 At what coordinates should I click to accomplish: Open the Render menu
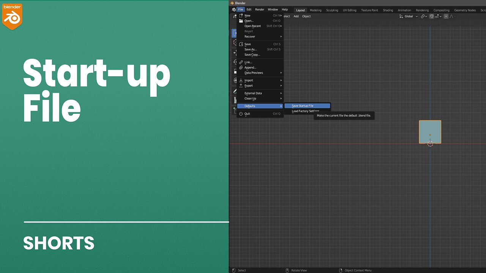[260, 9]
